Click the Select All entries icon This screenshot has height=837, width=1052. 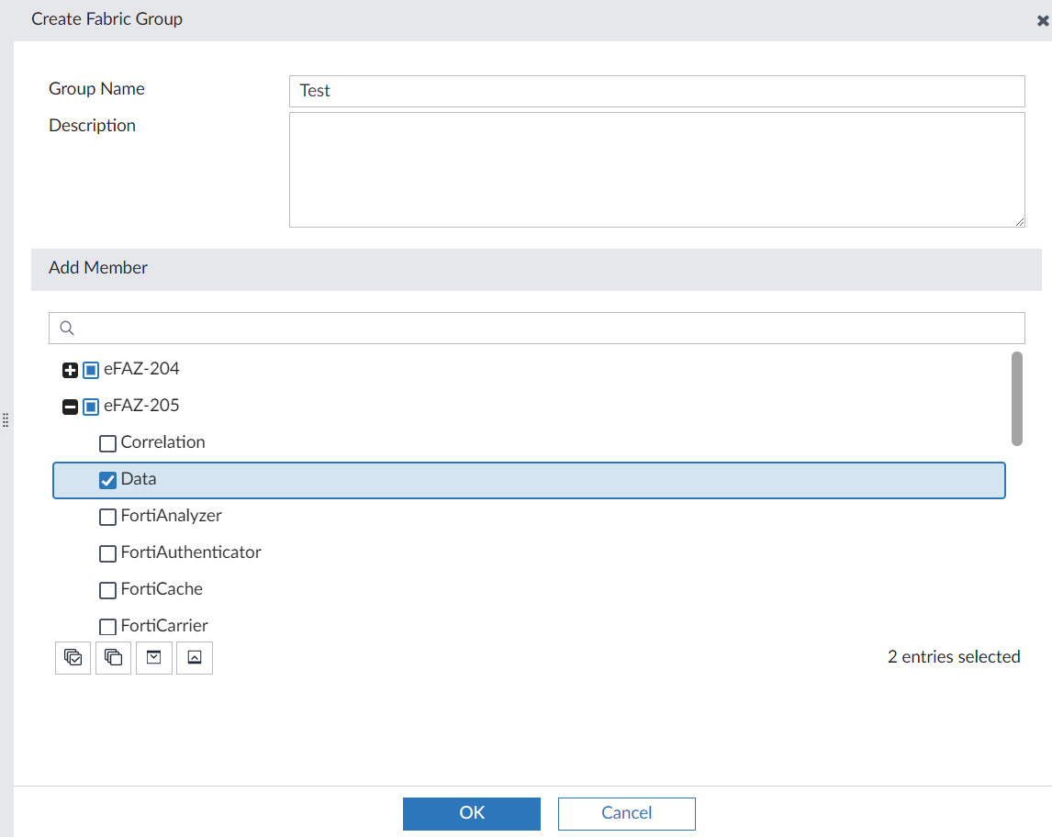[73, 657]
